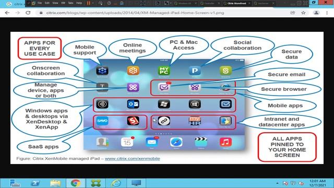Show hidden system tray icons
This screenshot has height=188, width=334.
tap(277, 183)
